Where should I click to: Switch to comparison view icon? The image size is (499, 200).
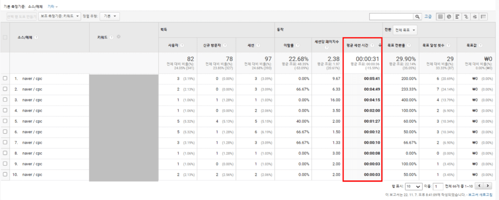[x=466, y=17]
